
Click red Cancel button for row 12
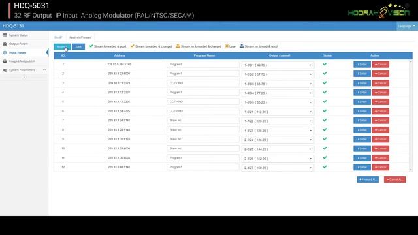click(x=380, y=167)
